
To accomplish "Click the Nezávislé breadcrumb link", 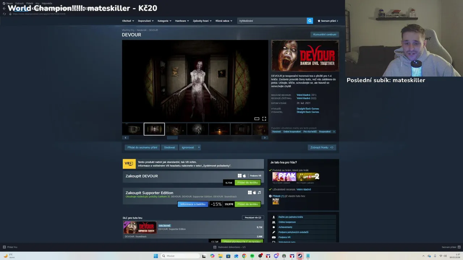I will pyautogui.click(x=141, y=30).
